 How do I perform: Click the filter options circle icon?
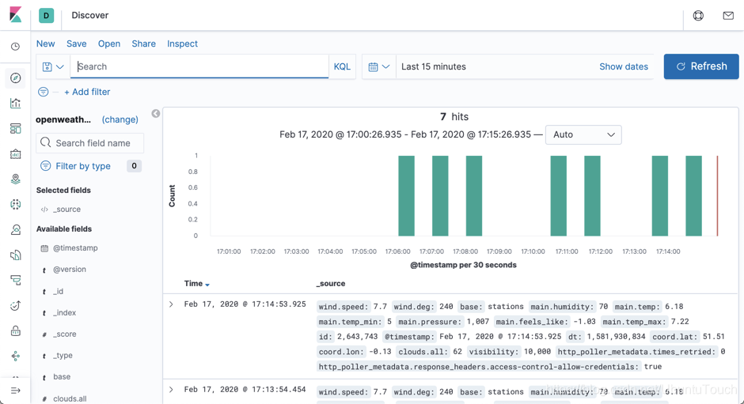[44, 92]
